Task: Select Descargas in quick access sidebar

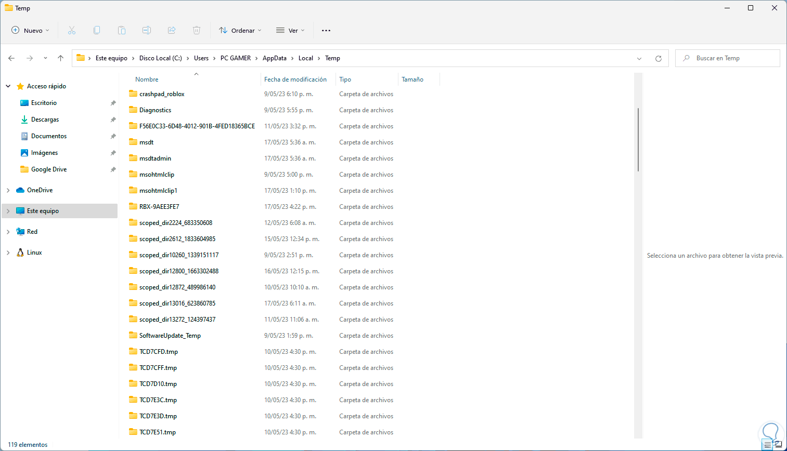Action: pos(45,120)
